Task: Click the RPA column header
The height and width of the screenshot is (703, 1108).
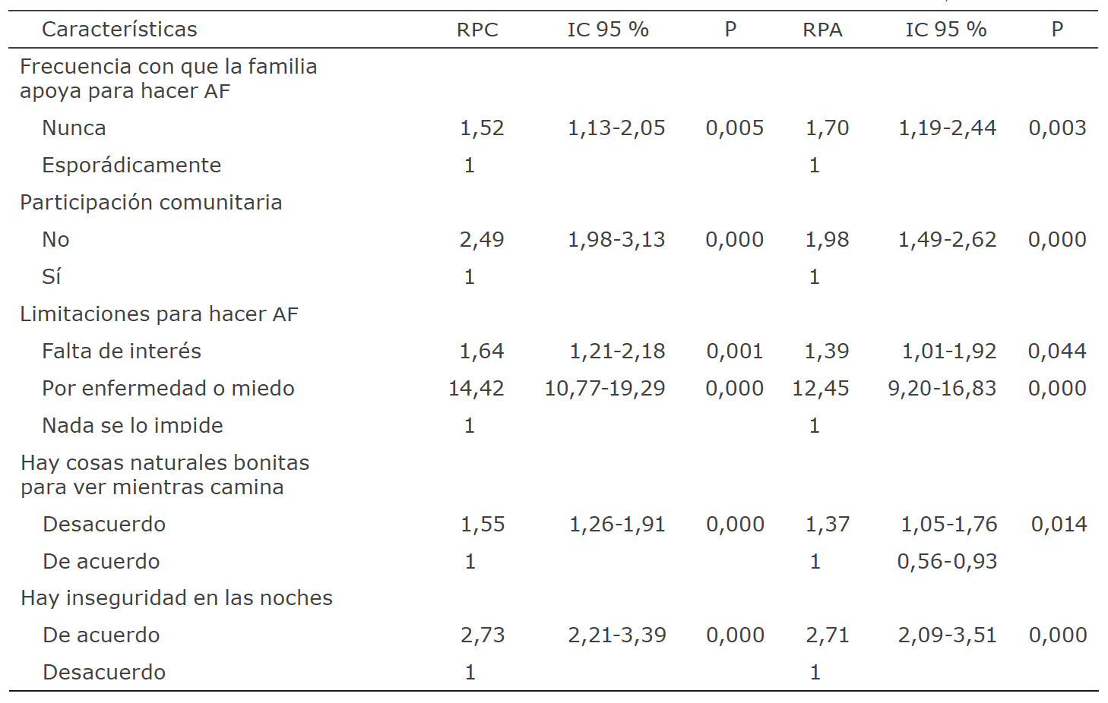Action: click(822, 30)
